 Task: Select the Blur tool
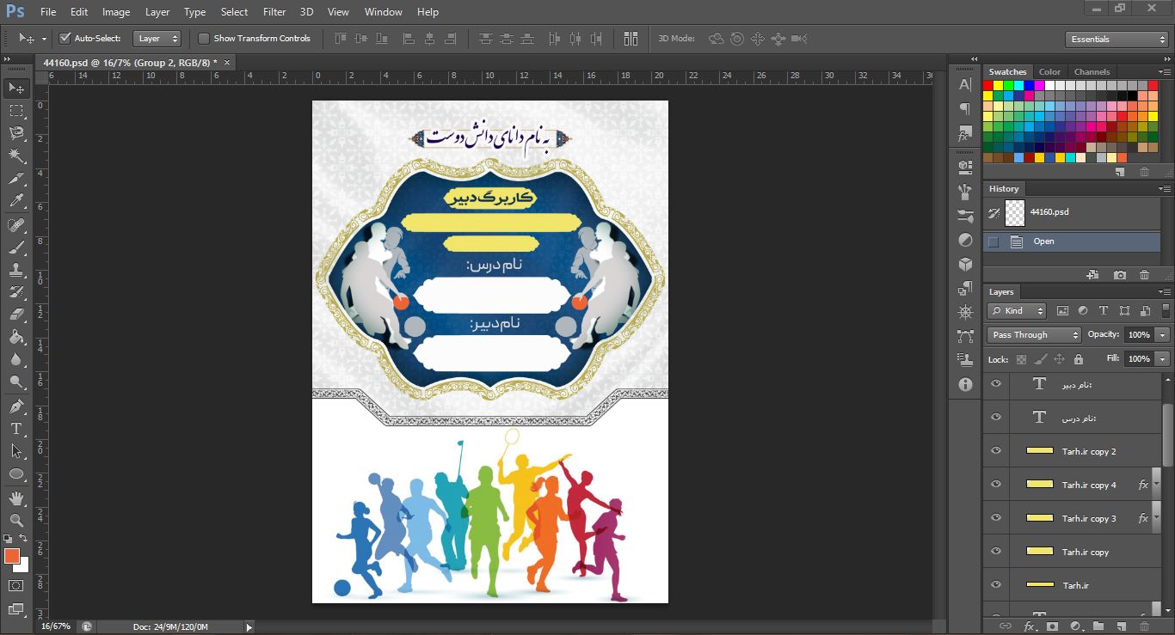[x=16, y=359]
